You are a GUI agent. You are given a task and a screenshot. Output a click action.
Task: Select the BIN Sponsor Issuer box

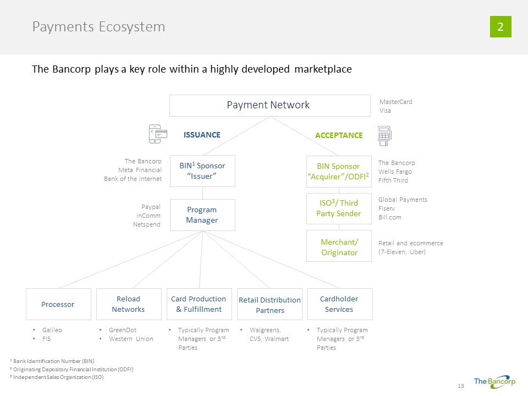tap(202, 171)
